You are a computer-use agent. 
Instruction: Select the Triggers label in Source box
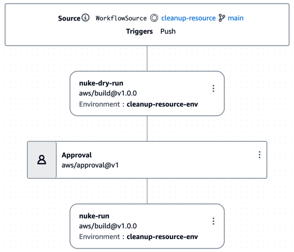139,31
